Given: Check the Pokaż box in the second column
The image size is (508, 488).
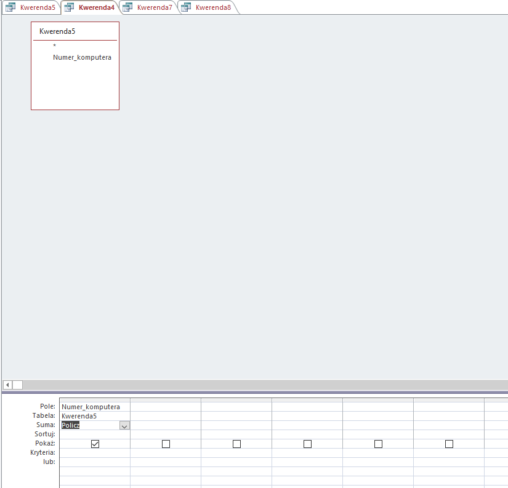Looking at the screenshot, I should click(x=166, y=444).
